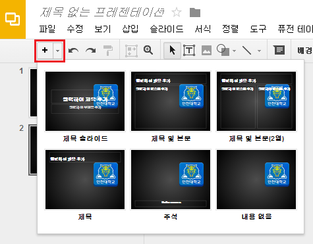Screen dimensions: 313x244
Task: Expand the new slide layout dropdown arrow
Action: 57,51
